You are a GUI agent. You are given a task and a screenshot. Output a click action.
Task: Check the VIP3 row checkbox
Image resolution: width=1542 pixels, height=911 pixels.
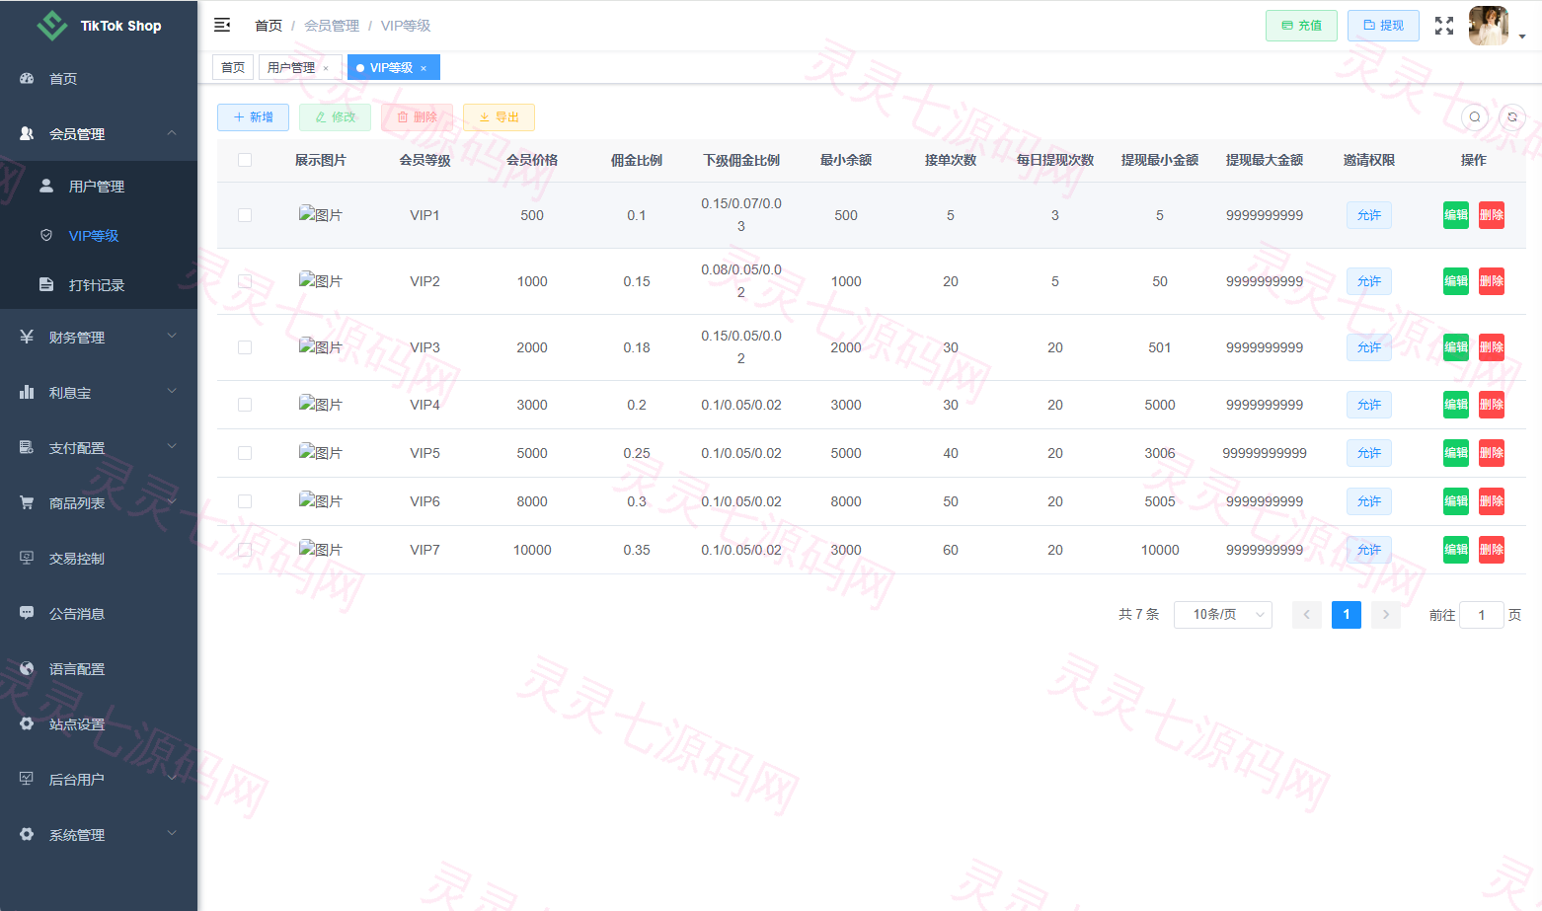tap(245, 347)
